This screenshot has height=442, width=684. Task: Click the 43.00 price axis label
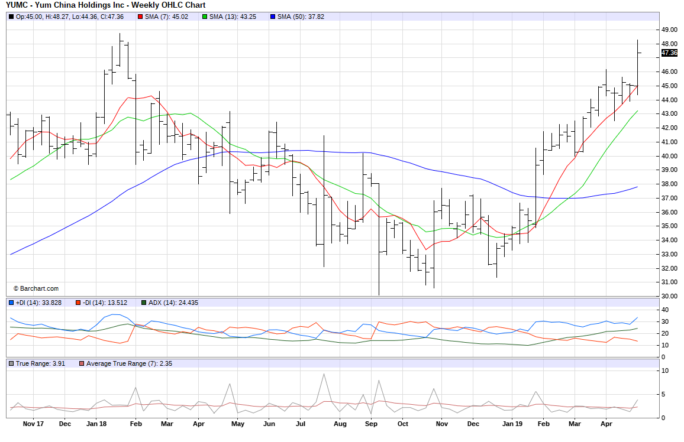tap(669, 114)
